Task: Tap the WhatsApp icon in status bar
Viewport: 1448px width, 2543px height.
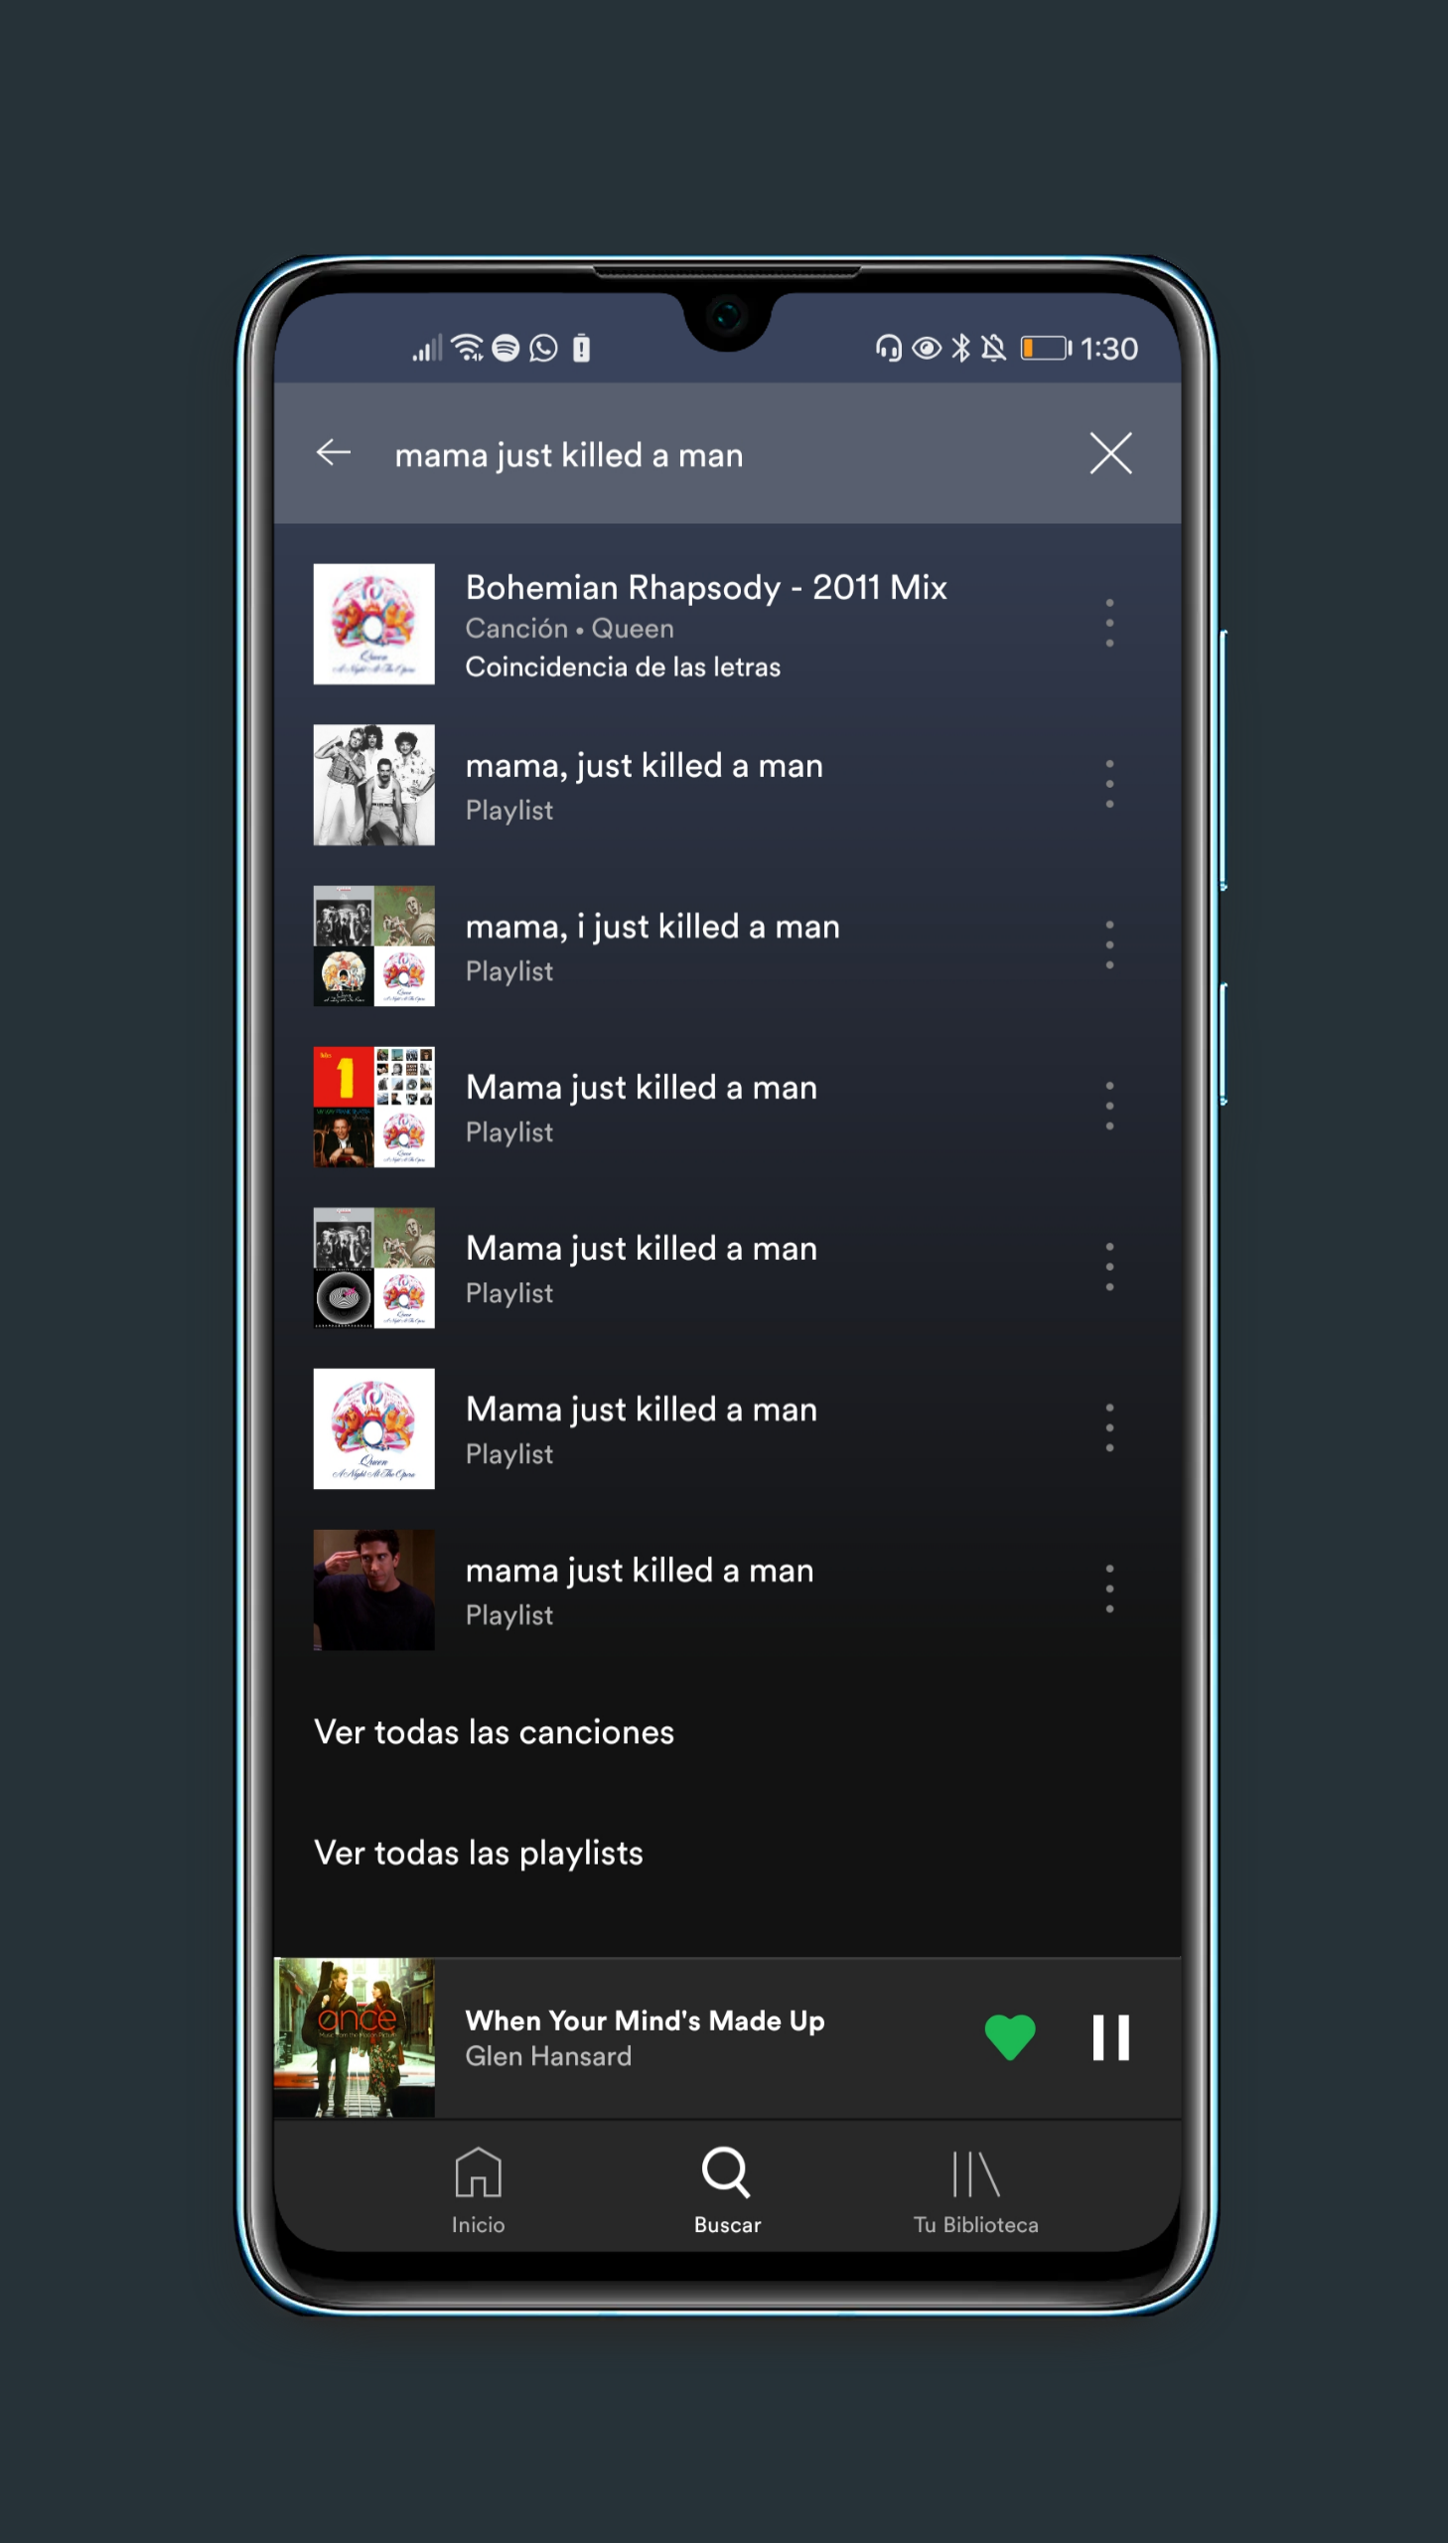Action: click(x=543, y=348)
